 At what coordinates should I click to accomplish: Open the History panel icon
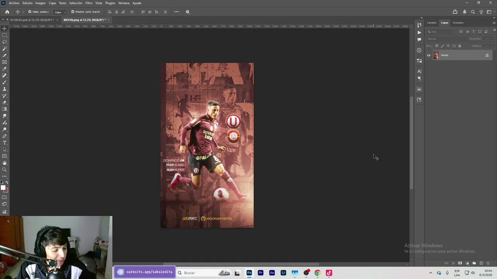(x=419, y=25)
